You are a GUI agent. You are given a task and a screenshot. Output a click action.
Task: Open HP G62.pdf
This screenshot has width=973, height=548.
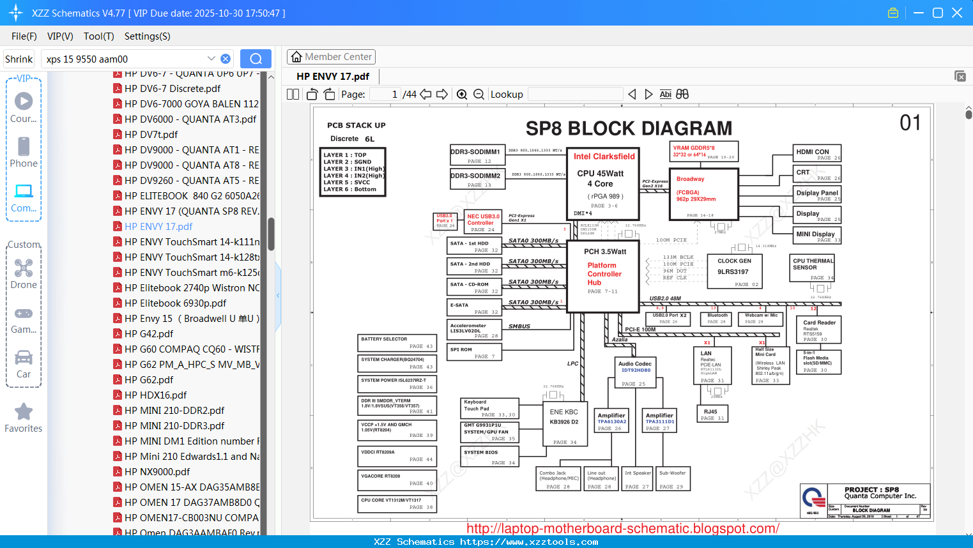149,380
